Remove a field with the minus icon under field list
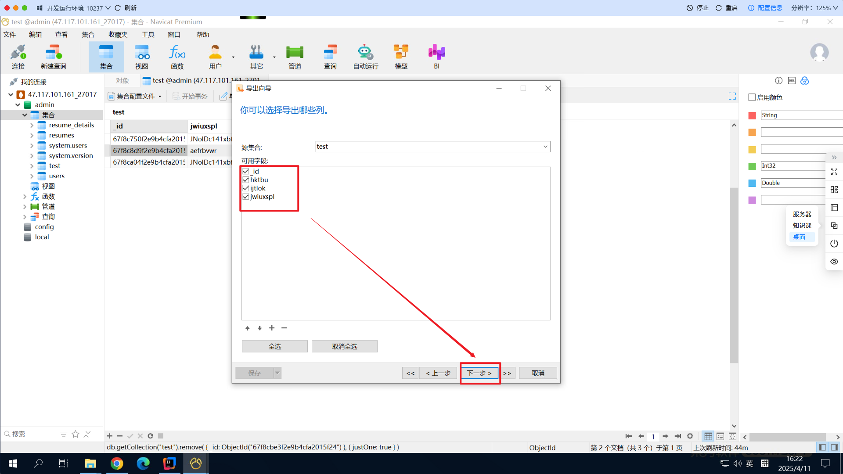843x474 pixels. point(284,328)
